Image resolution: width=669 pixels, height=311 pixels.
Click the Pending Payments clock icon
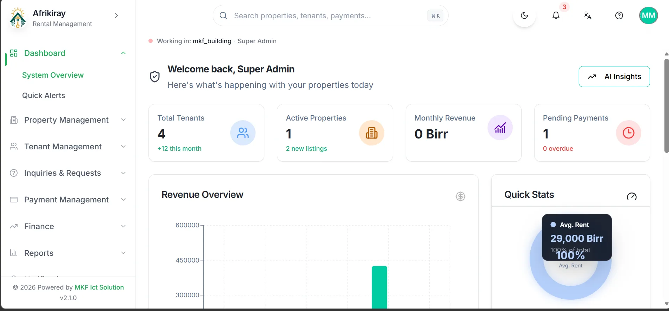[629, 133]
